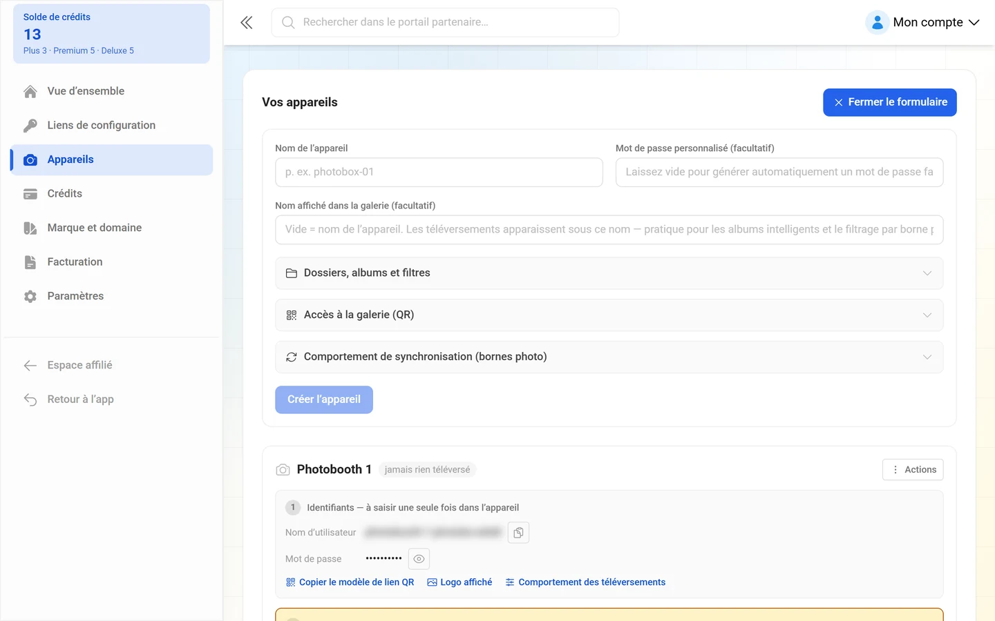Open the Mon compte dropdown

923,23
